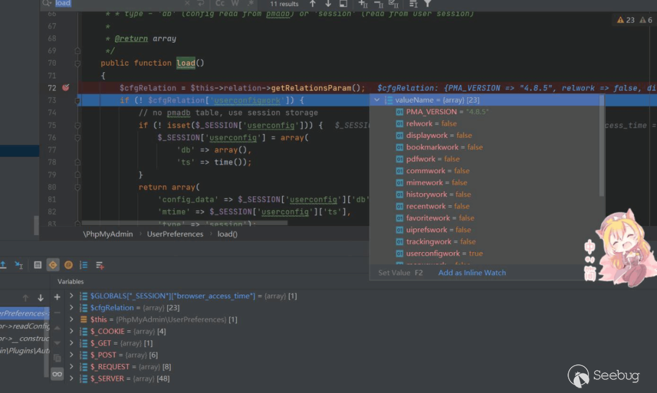Select UserPreferences in the breadcrumb bar
The height and width of the screenshot is (393, 657).
click(x=175, y=234)
